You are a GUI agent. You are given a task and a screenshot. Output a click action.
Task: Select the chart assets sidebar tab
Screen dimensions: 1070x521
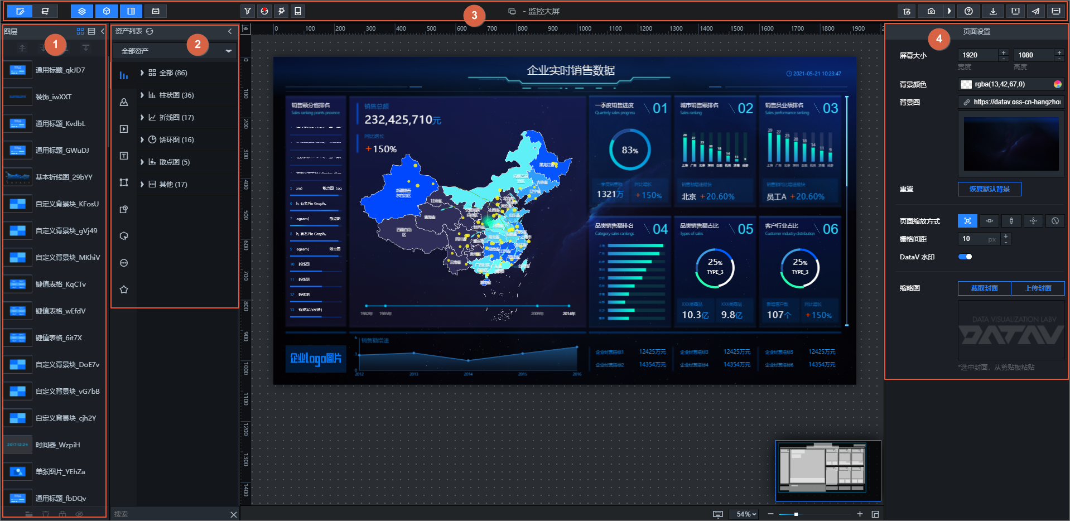tap(124, 75)
